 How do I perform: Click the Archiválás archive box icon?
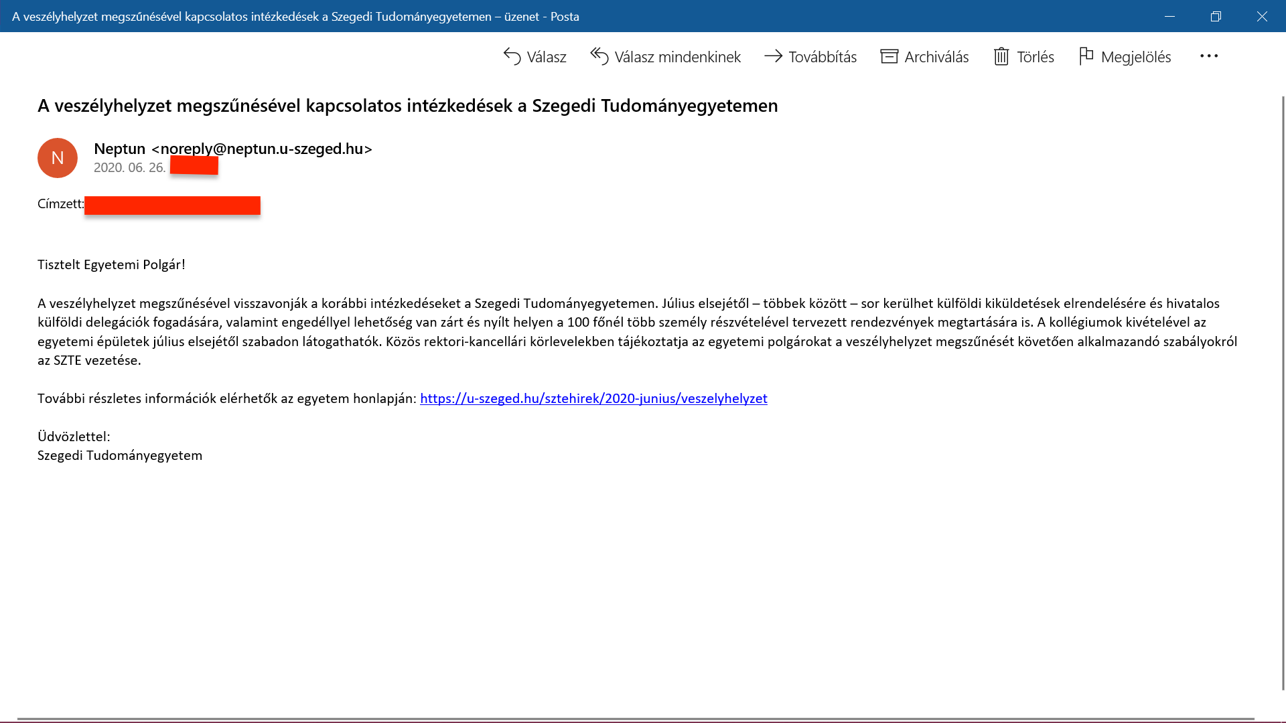[x=889, y=56]
